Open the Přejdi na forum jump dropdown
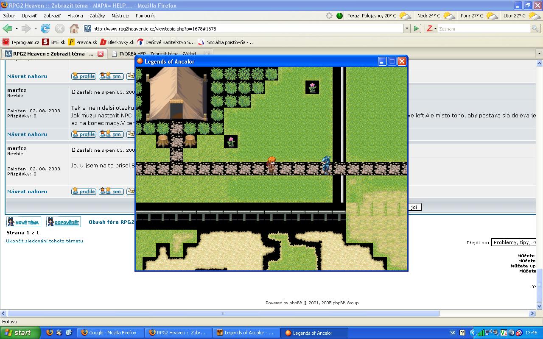543x339 pixels. pos(514,242)
